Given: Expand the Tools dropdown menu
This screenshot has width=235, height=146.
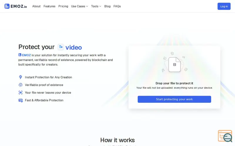Looking at the screenshot, I should 96,6.
